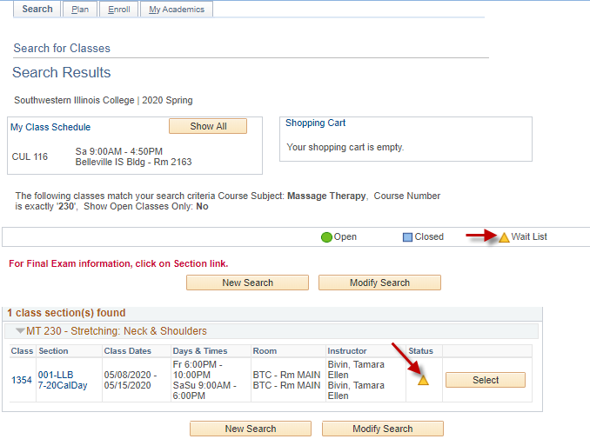Screen dimensions: 590x439
Task: Click the green Open status legend icon
Action: (x=326, y=237)
